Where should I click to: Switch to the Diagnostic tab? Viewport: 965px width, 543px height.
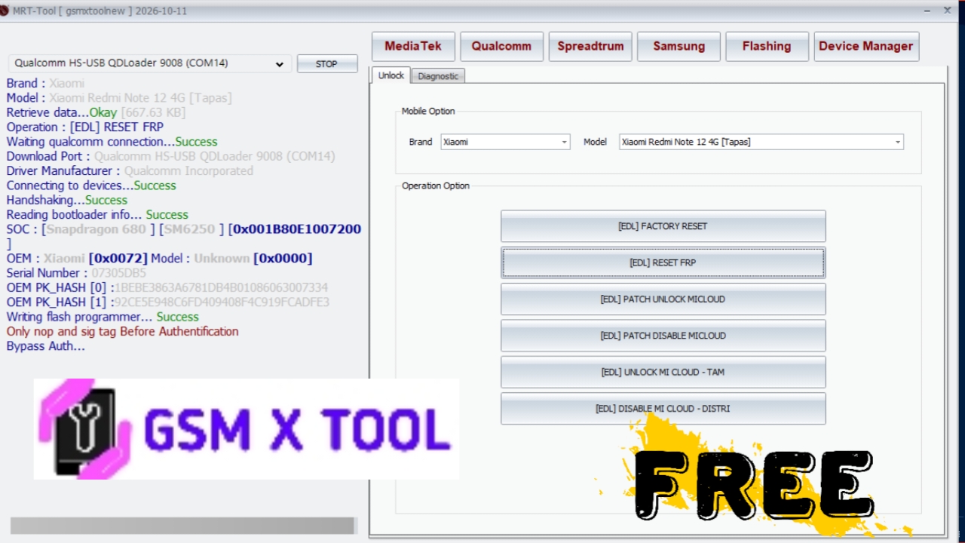coord(438,76)
